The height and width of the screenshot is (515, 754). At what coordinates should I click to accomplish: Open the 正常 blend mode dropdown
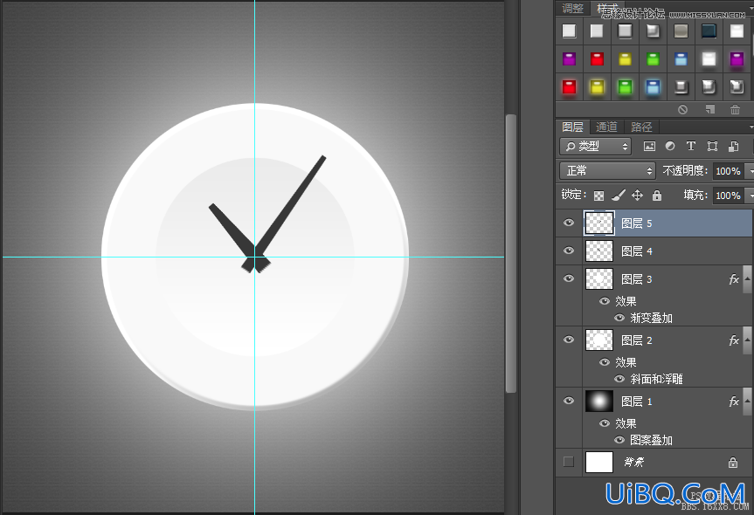[608, 170]
